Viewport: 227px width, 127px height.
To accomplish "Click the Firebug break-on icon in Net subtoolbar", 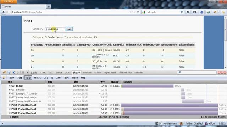I will (x=4, y=78).
